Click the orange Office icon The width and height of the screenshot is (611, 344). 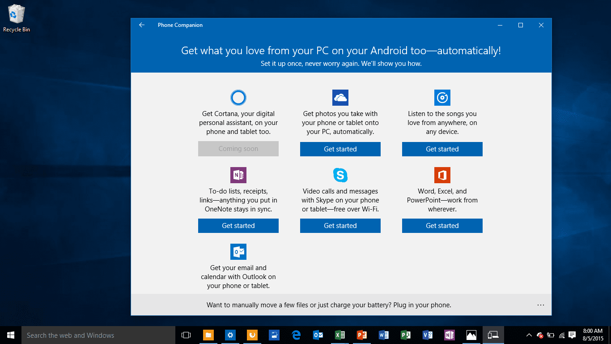pyautogui.click(x=442, y=175)
